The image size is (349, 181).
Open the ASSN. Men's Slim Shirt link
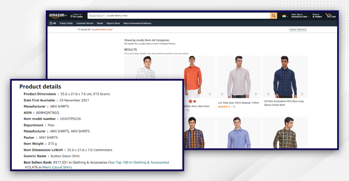197,106
